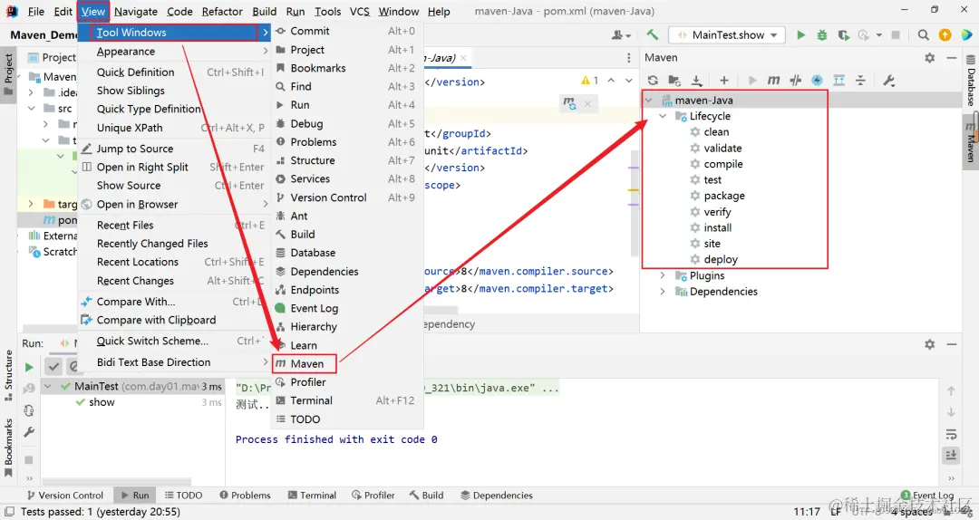
Task: Open the Bidi Text Base Direction submenu
Action: [x=175, y=362]
